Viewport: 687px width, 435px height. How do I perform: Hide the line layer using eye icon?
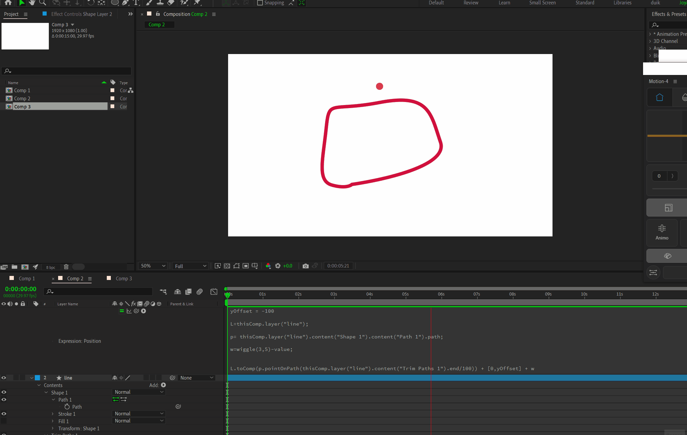point(4,378)
